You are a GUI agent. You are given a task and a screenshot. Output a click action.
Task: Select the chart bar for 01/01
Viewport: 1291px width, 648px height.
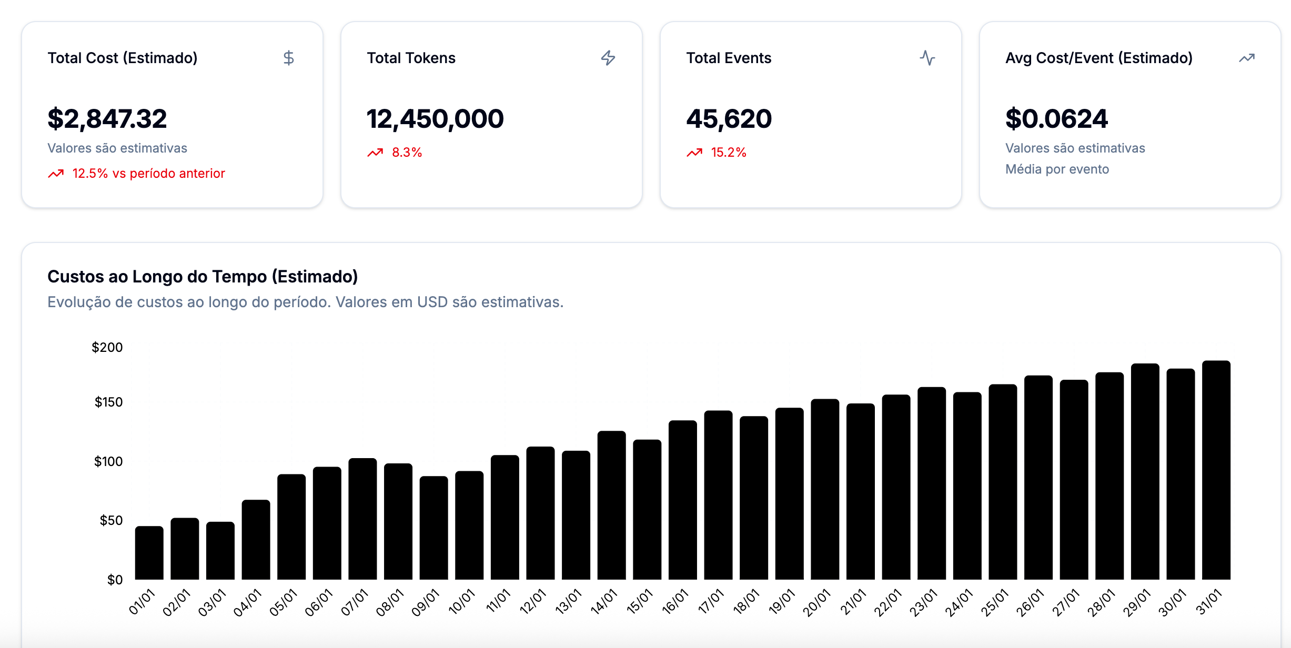149,553
